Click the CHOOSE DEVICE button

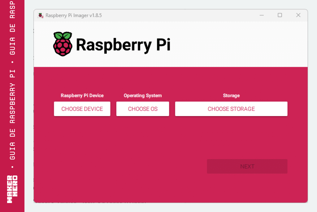coord(82,109)
